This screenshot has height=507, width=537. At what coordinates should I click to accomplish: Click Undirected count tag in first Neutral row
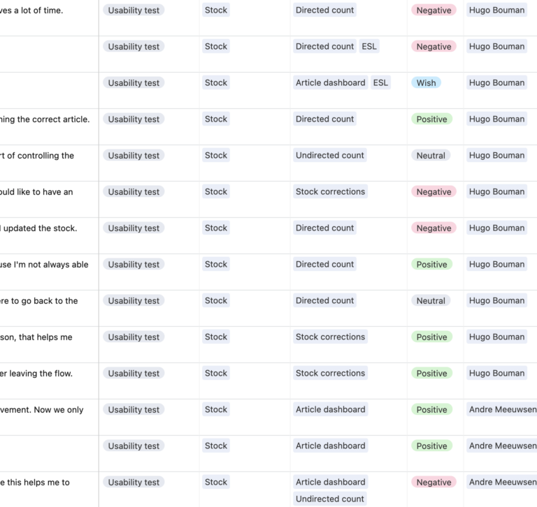point(329,156)
